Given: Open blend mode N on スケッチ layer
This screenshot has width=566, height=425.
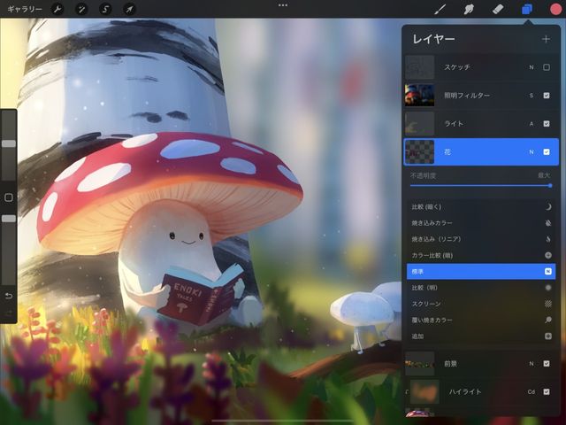Looking at the screenshot, I should click(532, 67).
